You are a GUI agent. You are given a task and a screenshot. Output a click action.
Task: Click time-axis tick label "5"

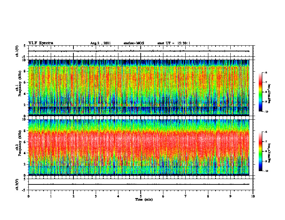(141, 196)
